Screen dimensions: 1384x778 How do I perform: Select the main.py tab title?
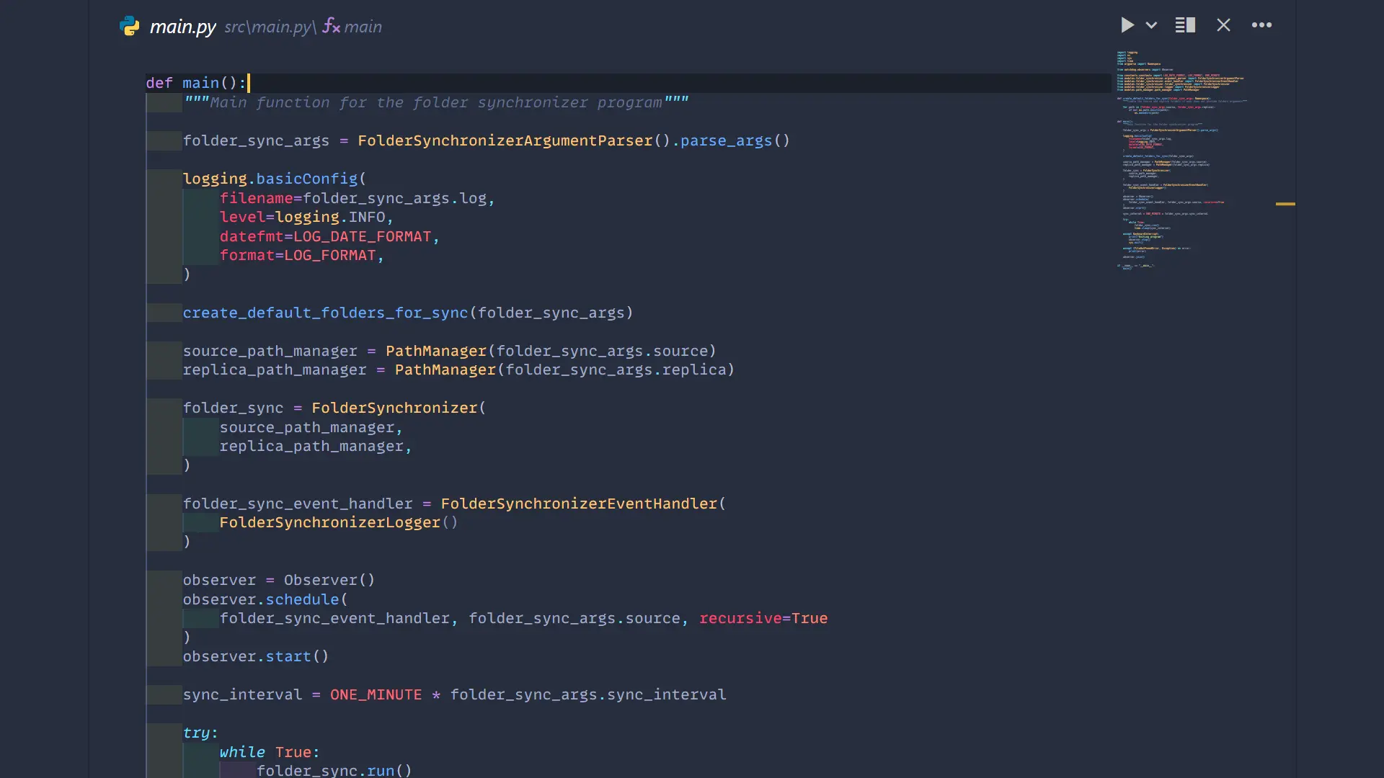183,27
